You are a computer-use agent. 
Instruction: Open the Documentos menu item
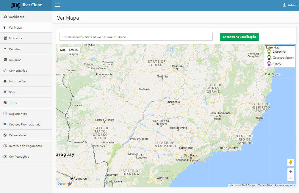(x=26, y=114)
